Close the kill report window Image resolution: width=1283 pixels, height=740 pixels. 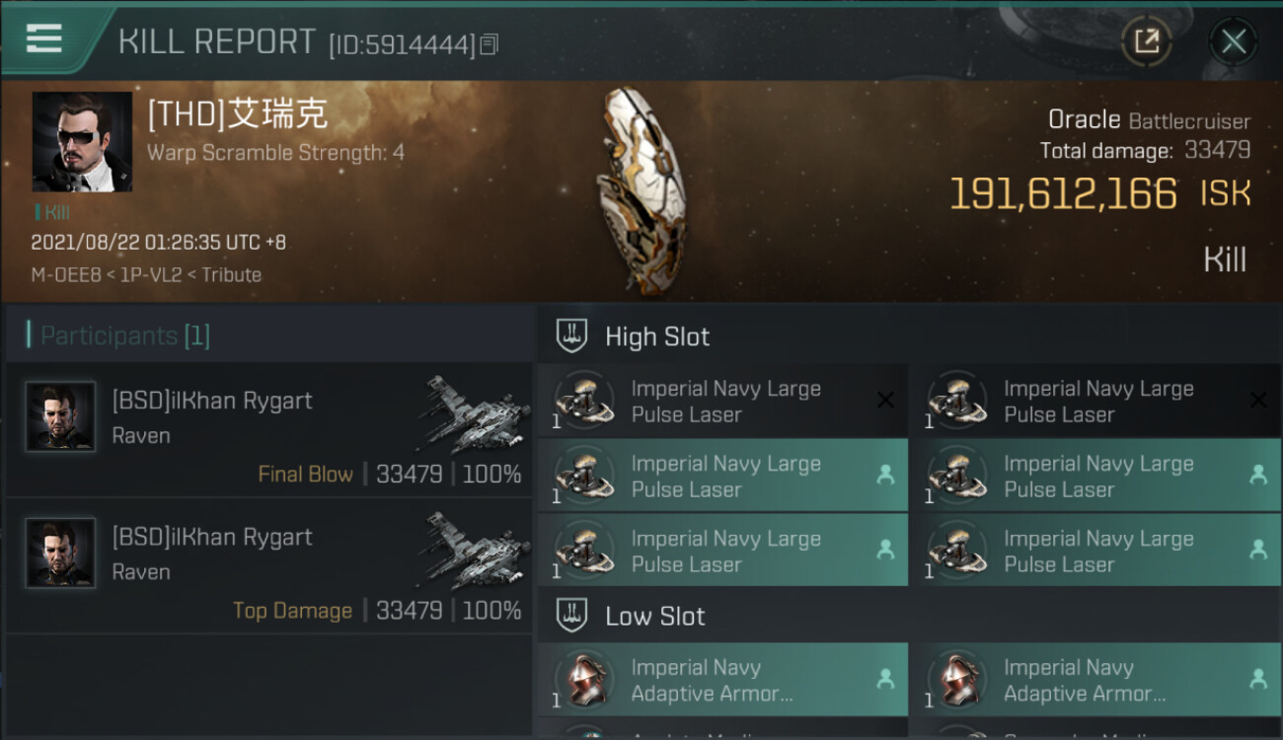[1233, 41]
